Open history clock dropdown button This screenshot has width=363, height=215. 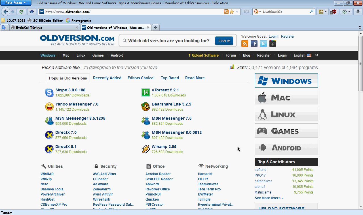[347, 12]
